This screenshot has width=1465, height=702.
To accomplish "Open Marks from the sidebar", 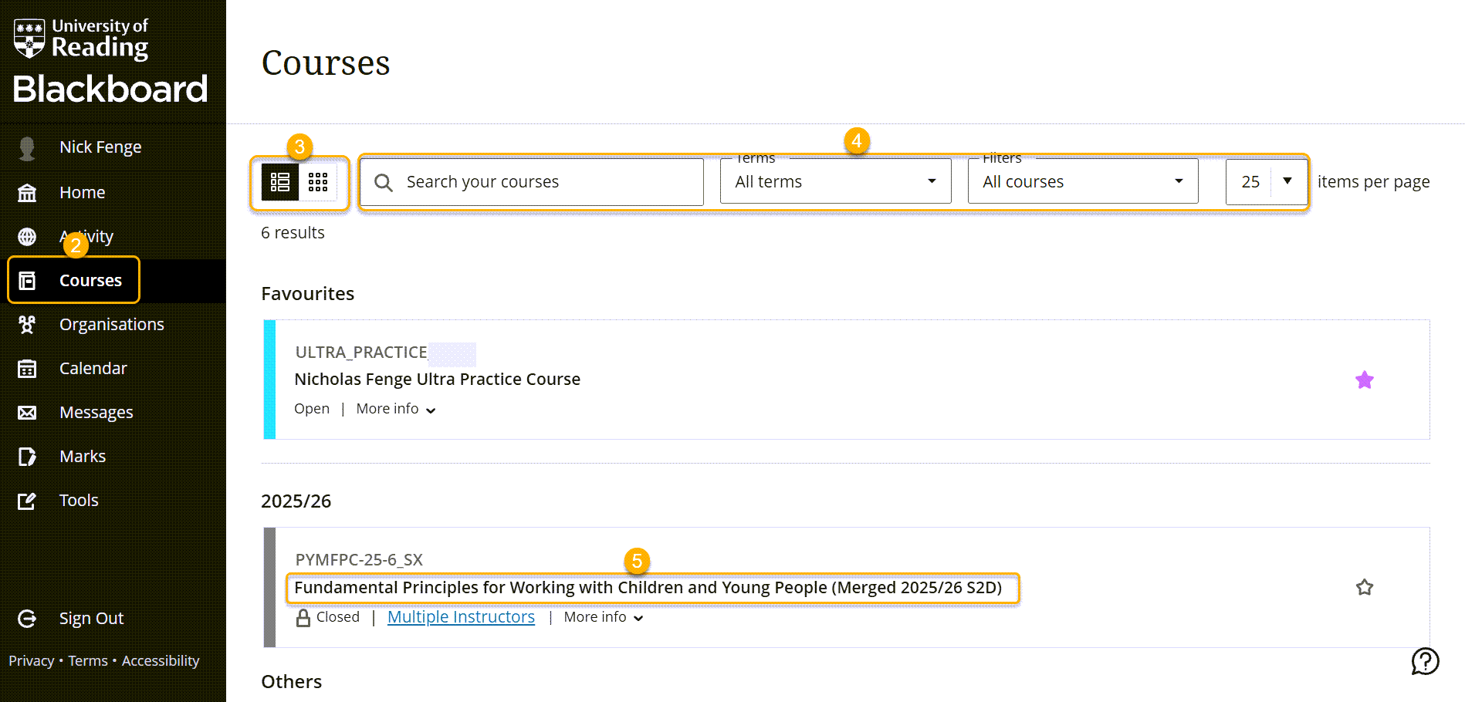I will pyautogui.click(x=82, y=457).
